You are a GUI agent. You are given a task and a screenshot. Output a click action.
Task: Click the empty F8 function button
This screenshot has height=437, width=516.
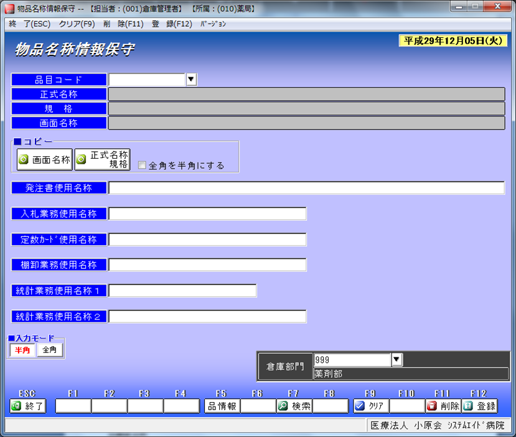point(331,406)
